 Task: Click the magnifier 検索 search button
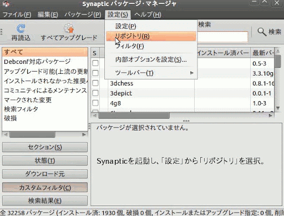pos(270,32)
